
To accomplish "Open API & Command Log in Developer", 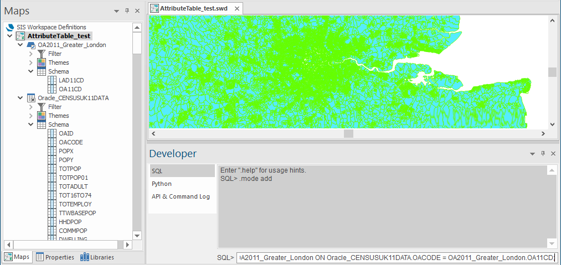I will [182, 196].
